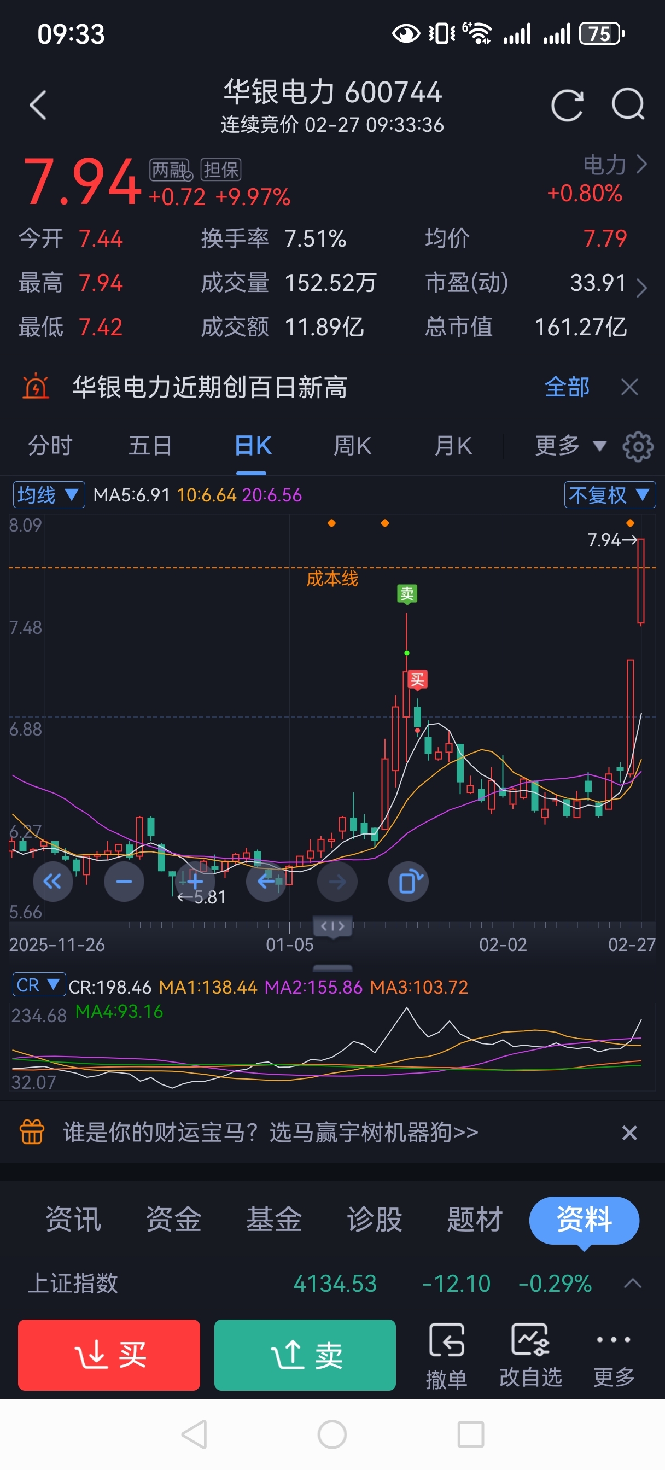Image resolution: width=665 pixels, height=1470 pixels.
Task: Open the 资金 tab
Action: (x=173, y=1220)
